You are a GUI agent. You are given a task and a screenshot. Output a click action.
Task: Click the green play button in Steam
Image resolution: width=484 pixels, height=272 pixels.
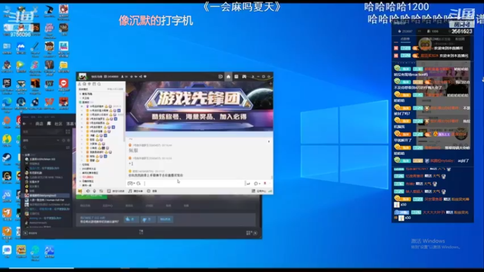click(92, 196)
